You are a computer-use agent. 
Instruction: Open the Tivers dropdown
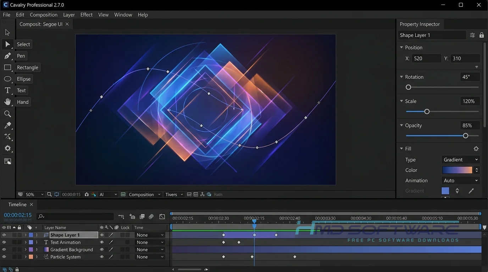[x=174, y=194]
